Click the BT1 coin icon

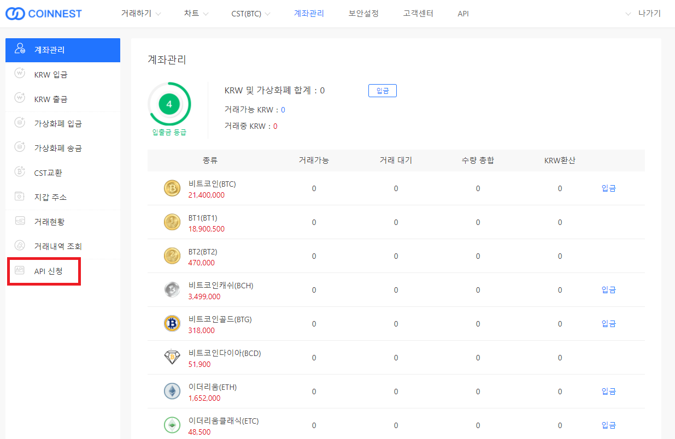coord(172,222)
